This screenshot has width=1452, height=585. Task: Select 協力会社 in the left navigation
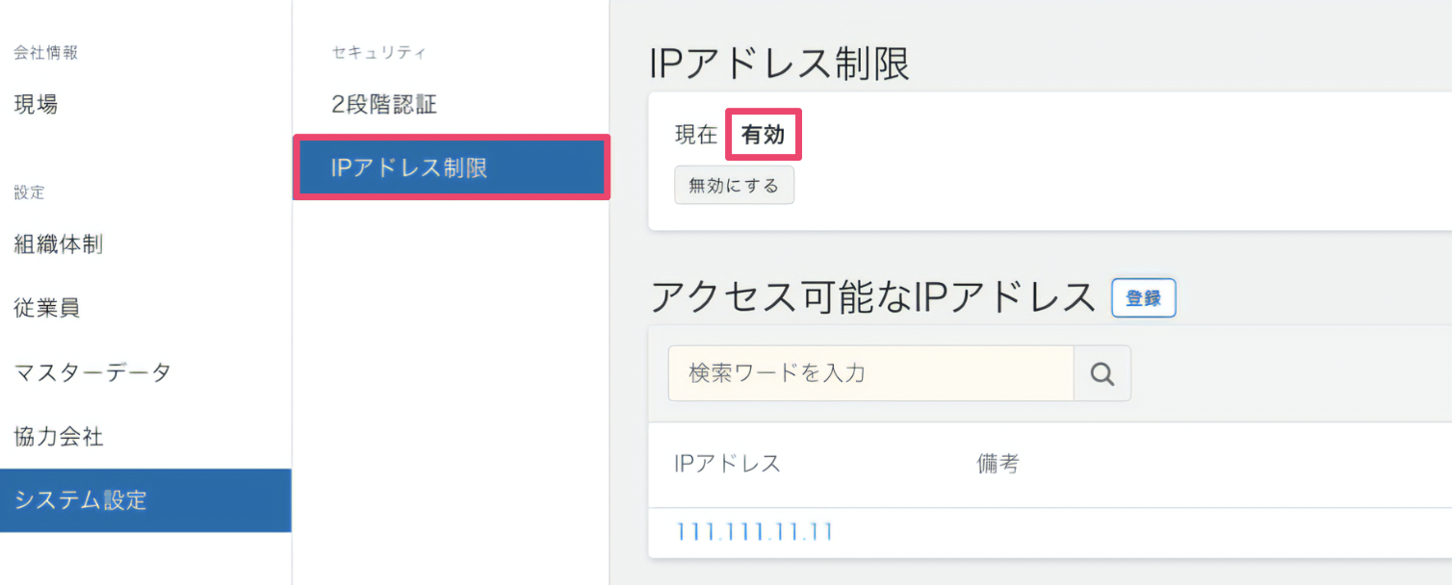(59, 437)
